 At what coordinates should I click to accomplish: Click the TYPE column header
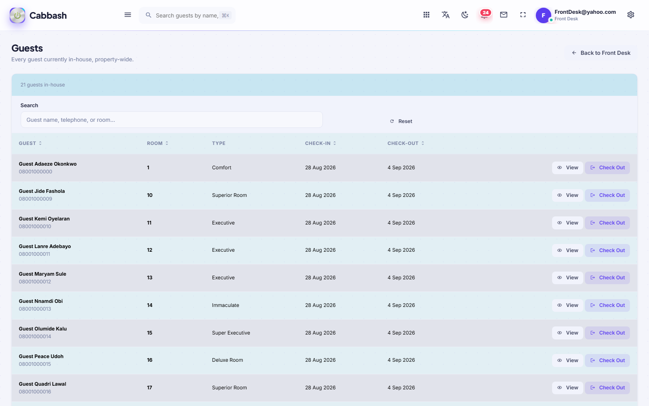(219, 143)
